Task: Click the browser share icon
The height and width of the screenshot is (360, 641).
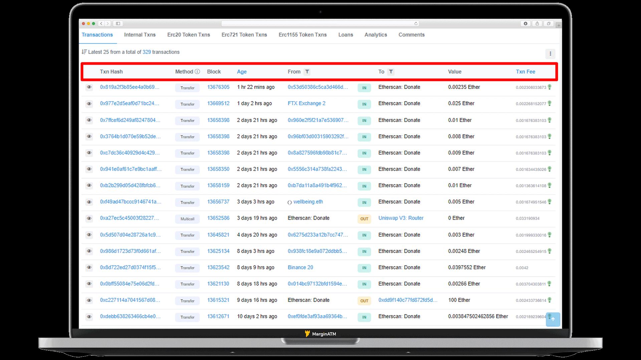Action: pyautogui.click(x=537, y=23)
